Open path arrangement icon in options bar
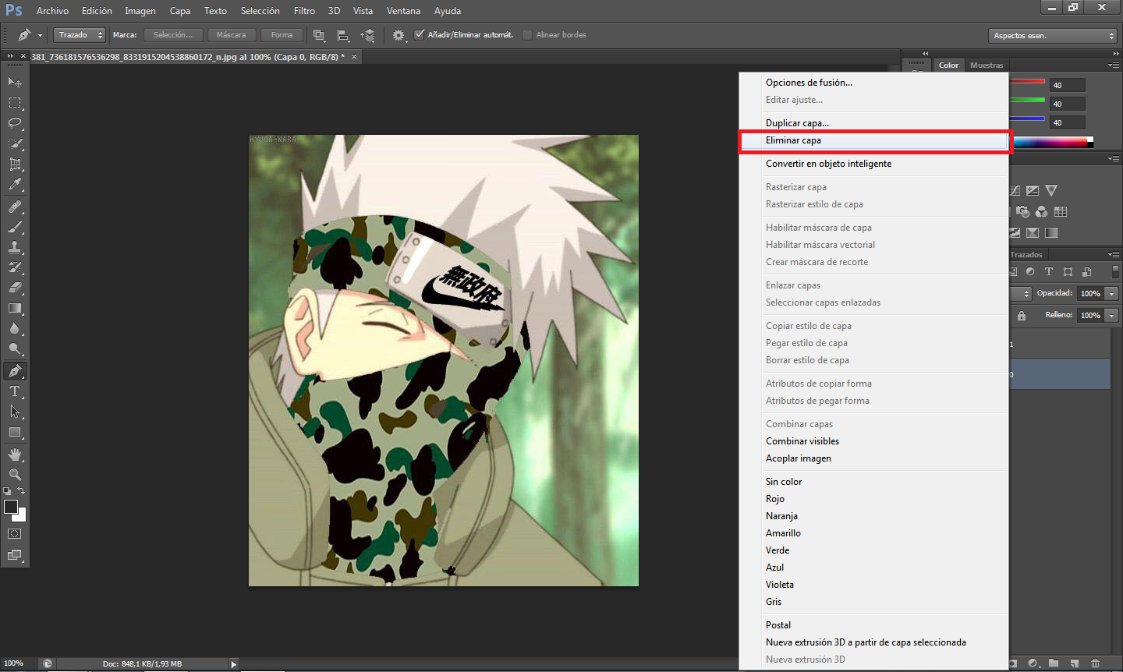This screenshot has width=1123, height=672. click(x=367, y=35)
